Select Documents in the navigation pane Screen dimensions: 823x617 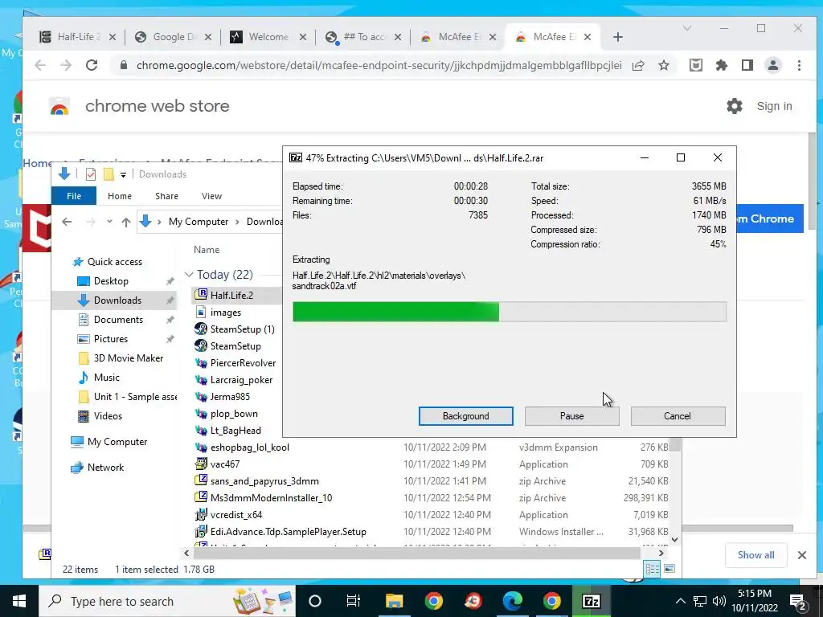coord(118,320)
